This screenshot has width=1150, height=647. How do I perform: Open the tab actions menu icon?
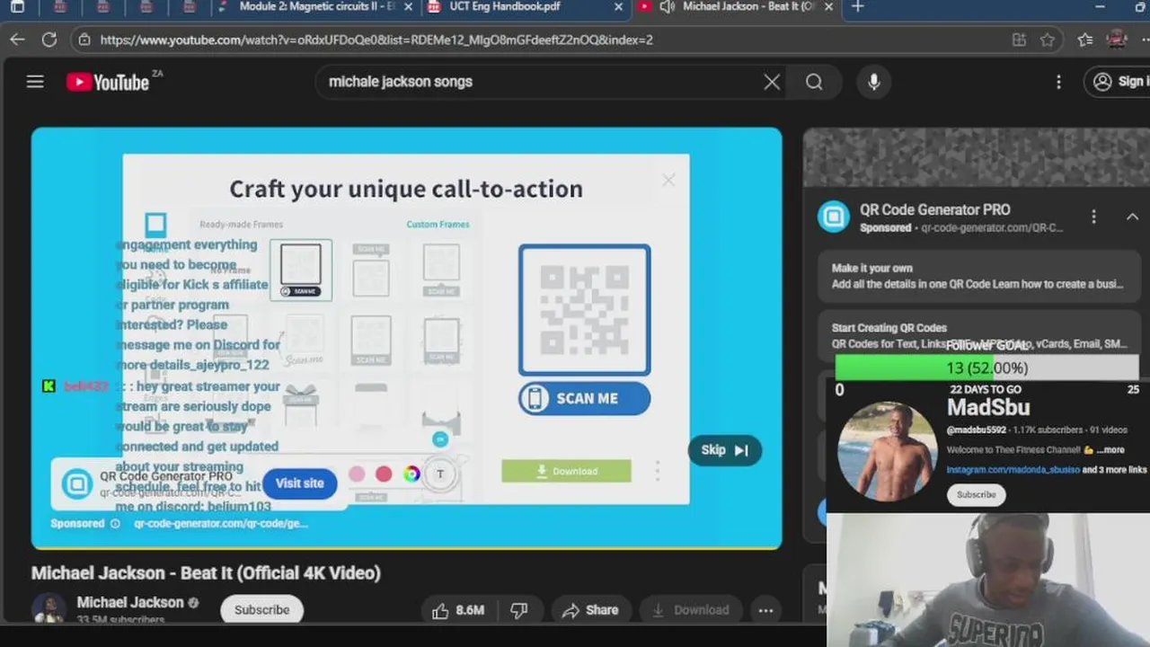click(x=17, y=7)
